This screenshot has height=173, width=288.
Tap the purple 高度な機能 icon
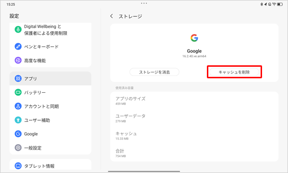coord(18,60)
